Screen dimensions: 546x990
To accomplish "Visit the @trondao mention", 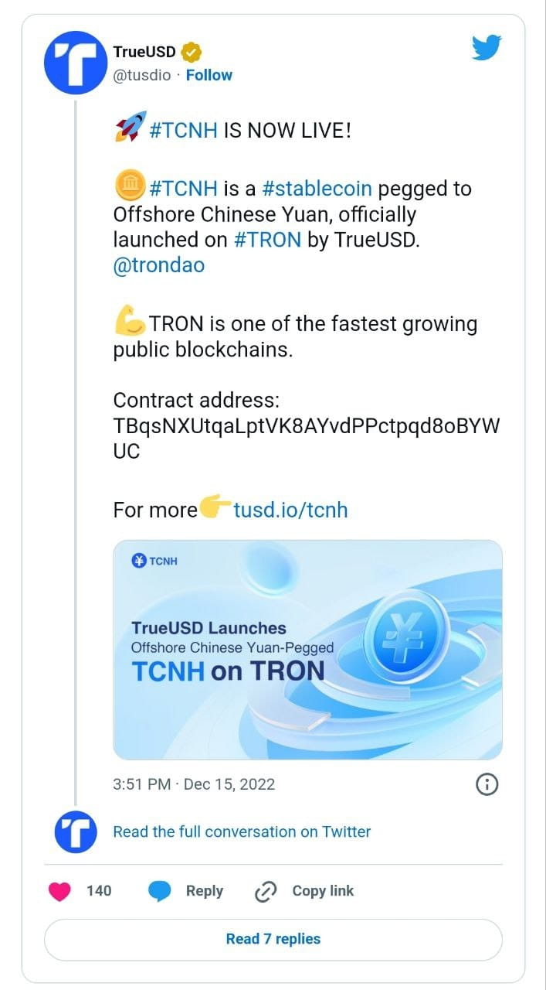I will (158, 265).
